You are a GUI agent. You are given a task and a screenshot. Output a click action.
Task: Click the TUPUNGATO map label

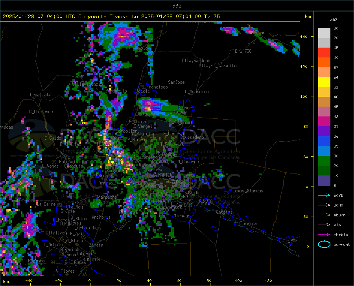point(70,224)
